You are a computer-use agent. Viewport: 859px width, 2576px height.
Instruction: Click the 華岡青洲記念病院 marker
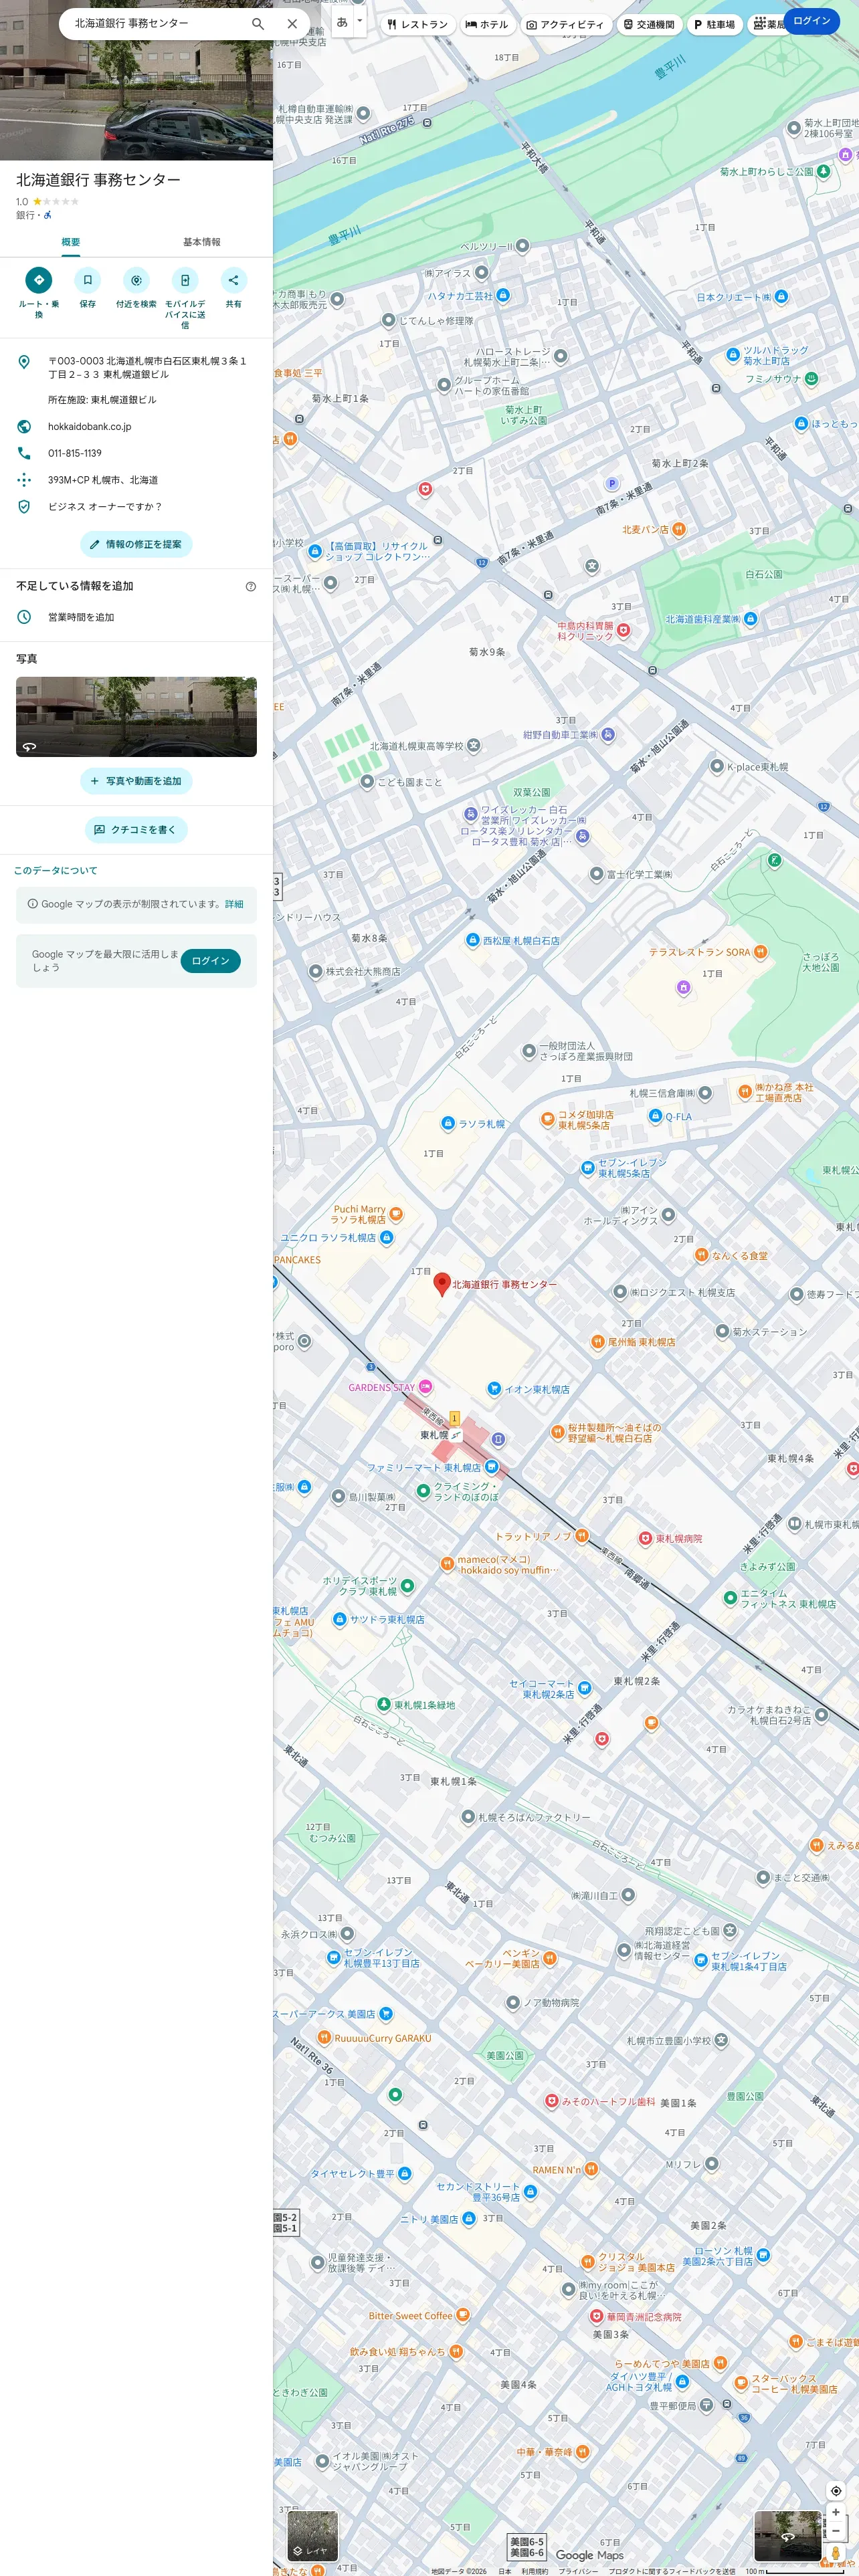596,2316
